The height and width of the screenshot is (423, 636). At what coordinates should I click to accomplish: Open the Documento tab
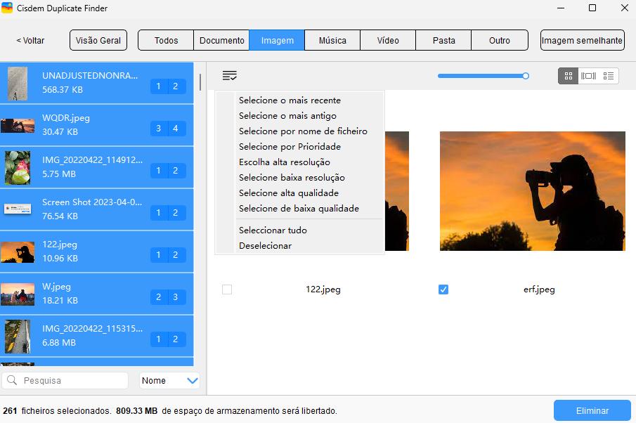pos(221,40)
